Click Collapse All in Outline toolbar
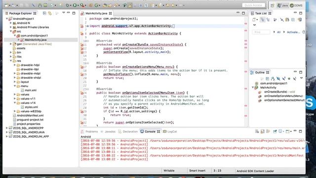 click(268, 79)
